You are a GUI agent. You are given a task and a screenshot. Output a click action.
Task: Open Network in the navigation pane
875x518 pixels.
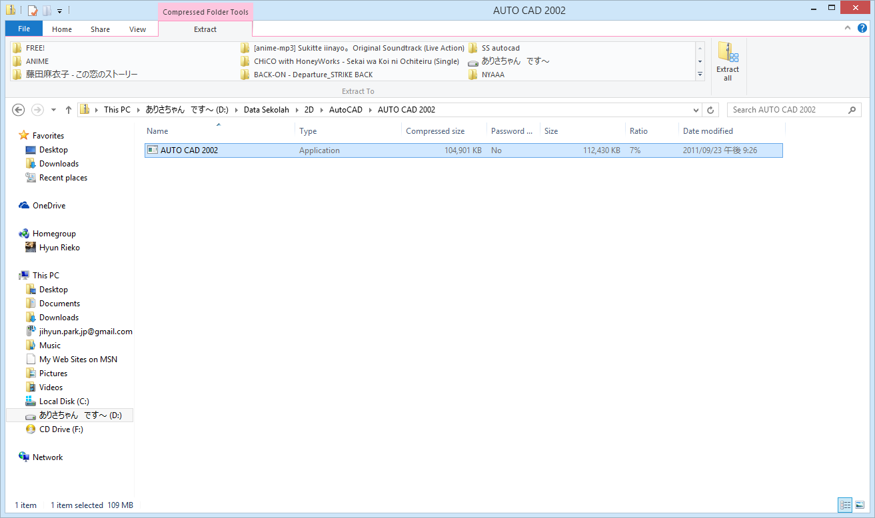coord(47,457)
